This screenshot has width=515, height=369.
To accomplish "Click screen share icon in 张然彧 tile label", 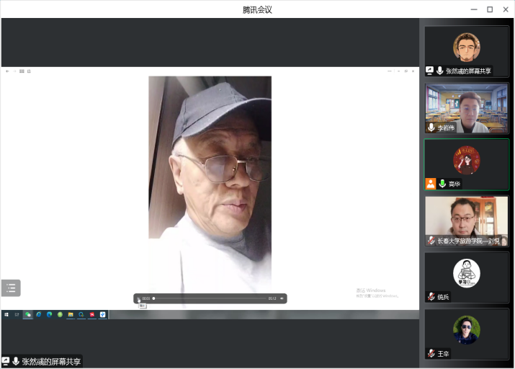I will tap(429, 71).
